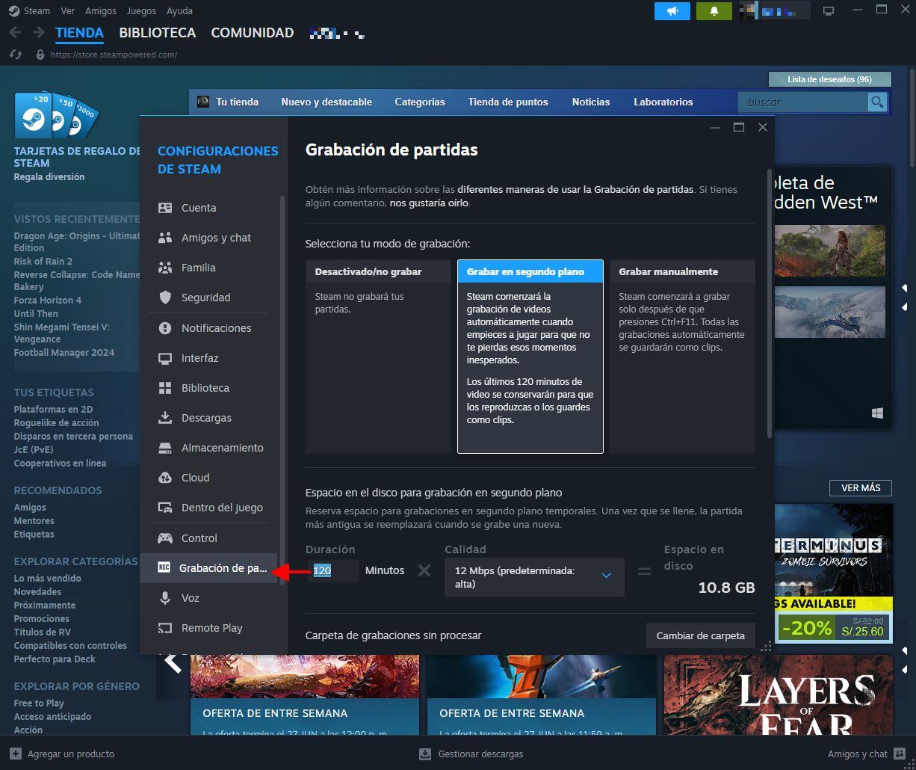Select the Descargas download icon
The image size is (916, 770).
165,417
